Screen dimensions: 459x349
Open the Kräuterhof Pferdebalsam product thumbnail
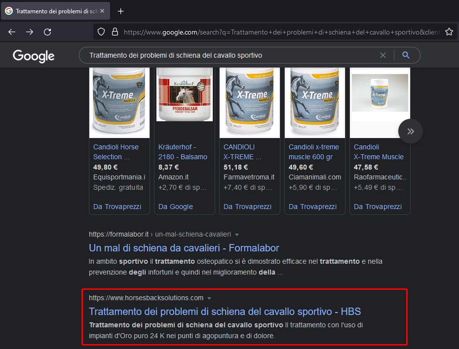click(184, 94)
